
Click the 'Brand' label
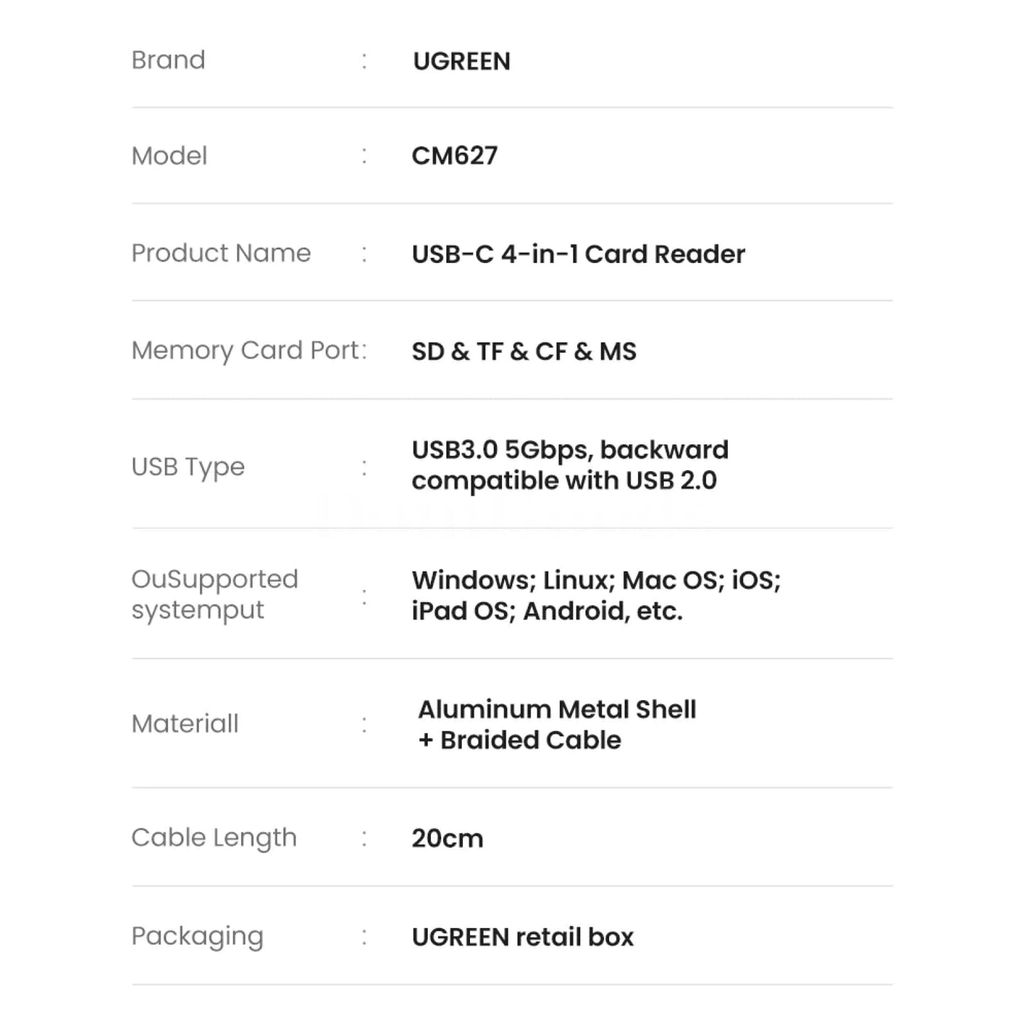(168, 60)
